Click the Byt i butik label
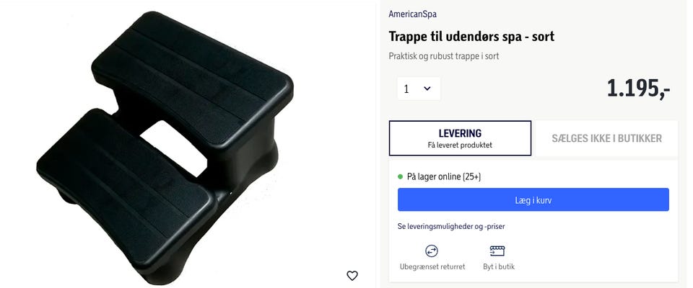This screenshot has width=693, height=288. click(499, 267)
